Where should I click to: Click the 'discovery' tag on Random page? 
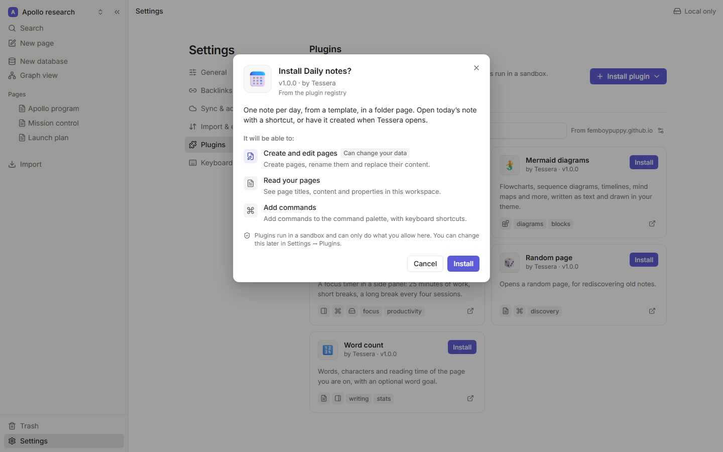point(545,311)
